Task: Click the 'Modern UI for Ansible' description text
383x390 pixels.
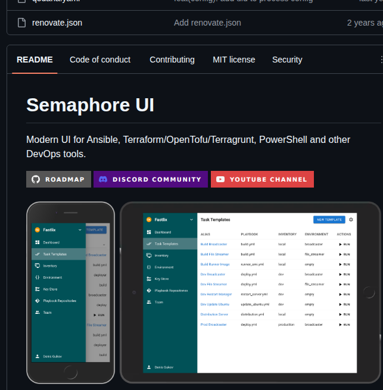Action: pyautogui.click(x=188, y=146)
